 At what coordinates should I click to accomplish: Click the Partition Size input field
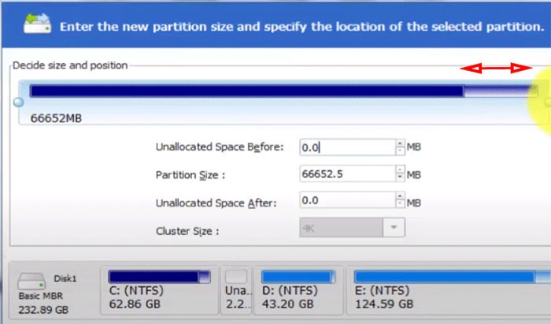(x=348, y=173)
